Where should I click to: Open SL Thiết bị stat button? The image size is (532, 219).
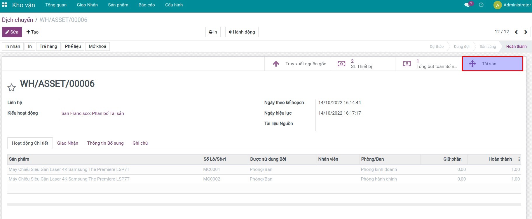click(362, 64)
